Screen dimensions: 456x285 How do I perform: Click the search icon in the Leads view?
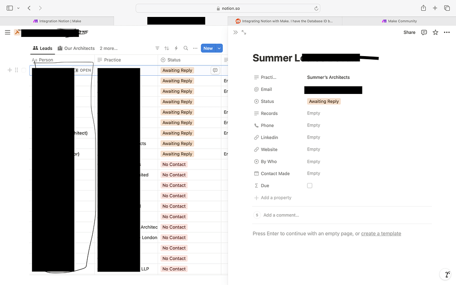pyautogui.click(x=186, y=48)
